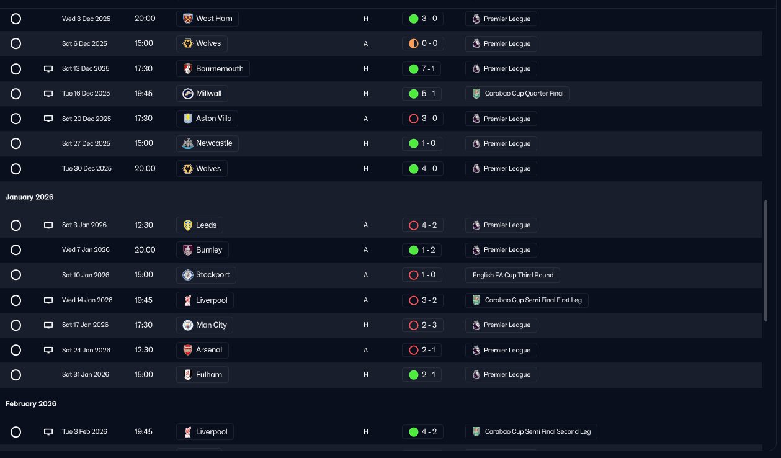The height and width of the screenshot is (458, 781).
Task: Open the Fulham team button
Action: [202, 375]
